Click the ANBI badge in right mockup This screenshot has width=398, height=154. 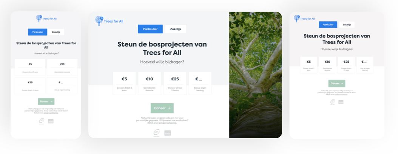341,102
